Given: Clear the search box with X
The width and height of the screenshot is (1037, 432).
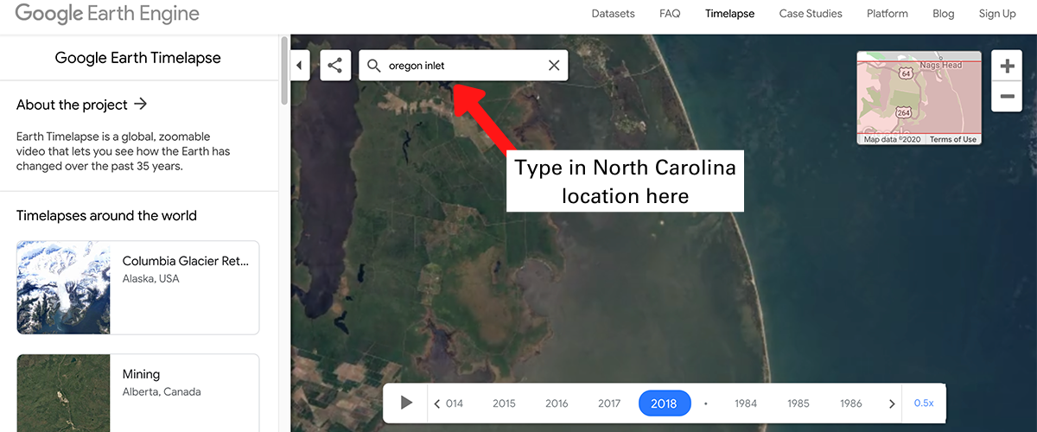Looking at the screenshot, I should pyautogui.click(x=554, y=66).
